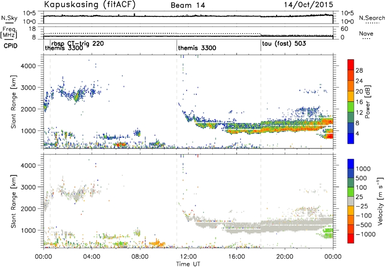Click the 'N.Sky' axis label
This screenshot has width=385, height=267.
tap(9, 18)
